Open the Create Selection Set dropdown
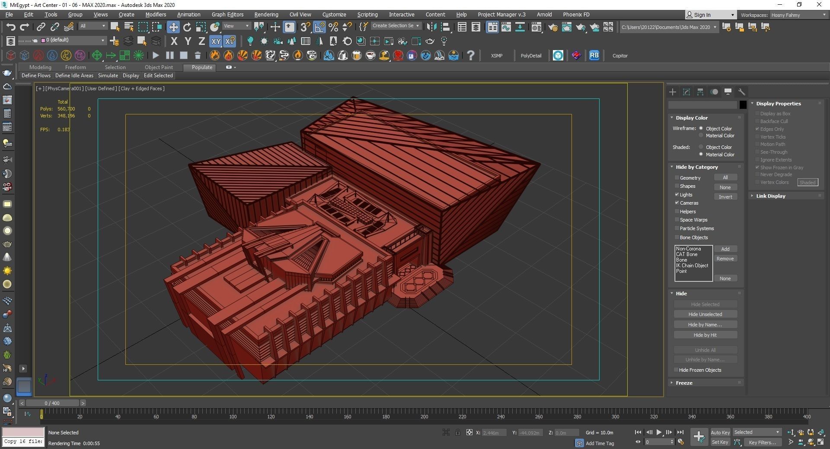The width and height of the screenshot is (830, 449). 396,26
